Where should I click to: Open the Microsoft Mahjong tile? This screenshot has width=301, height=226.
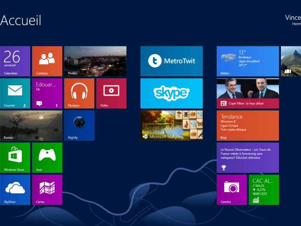pos(172,126)
